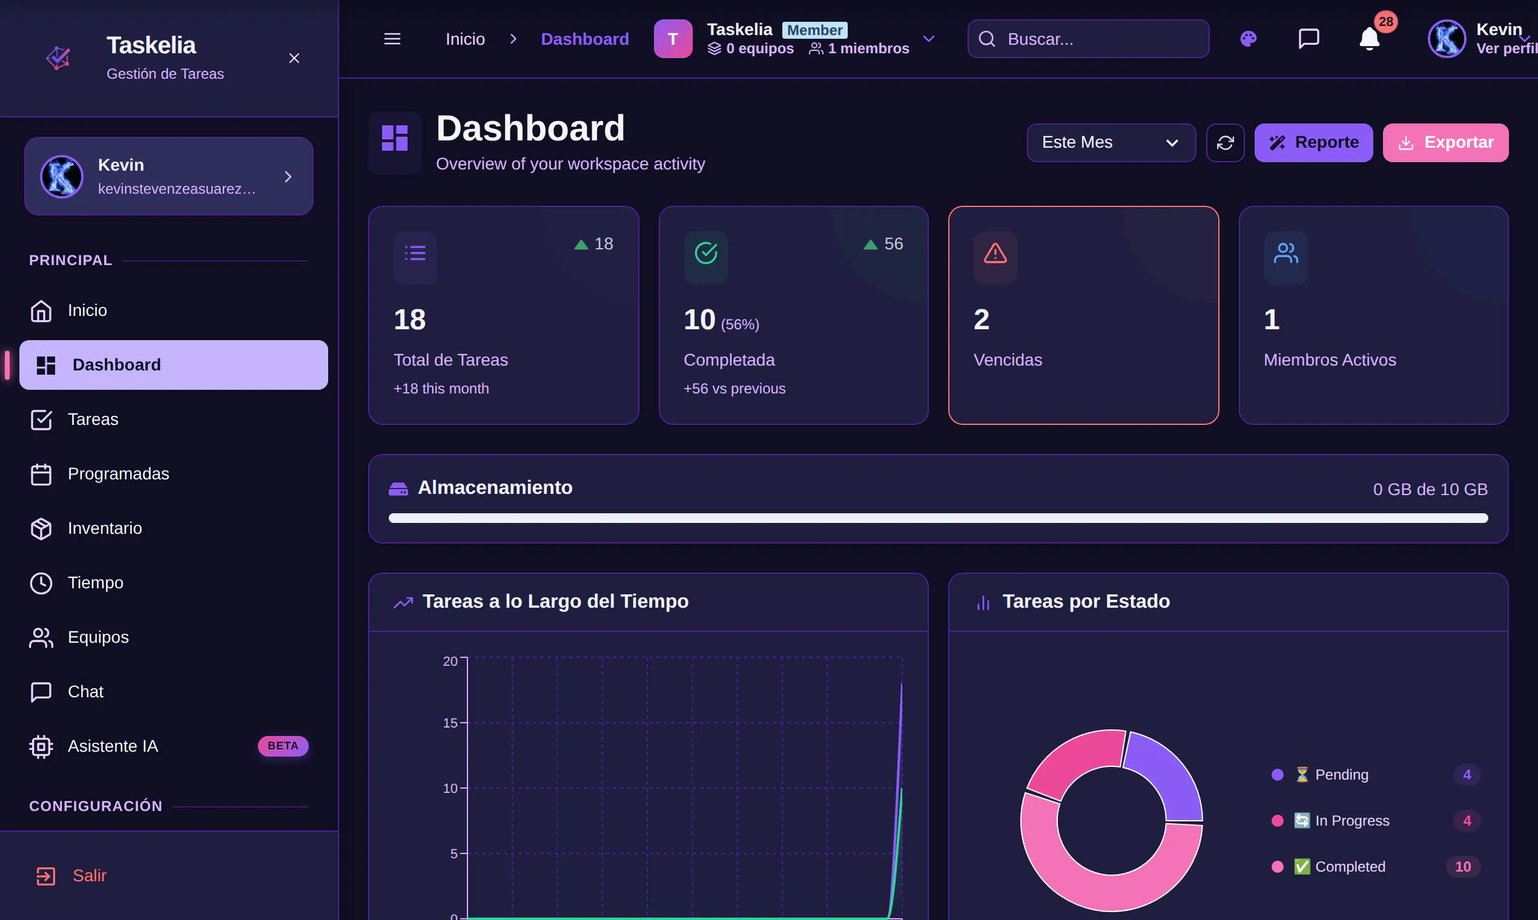Click the check-circle icon in Completada card
The width and height of the screenshot is (1538, 920).
706,254
